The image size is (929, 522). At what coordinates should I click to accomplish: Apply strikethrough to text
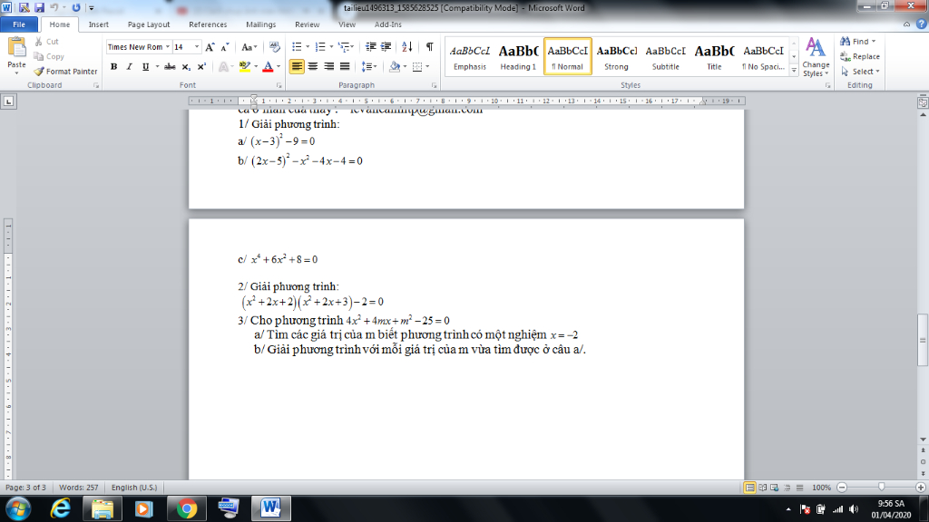click(170, 67)
